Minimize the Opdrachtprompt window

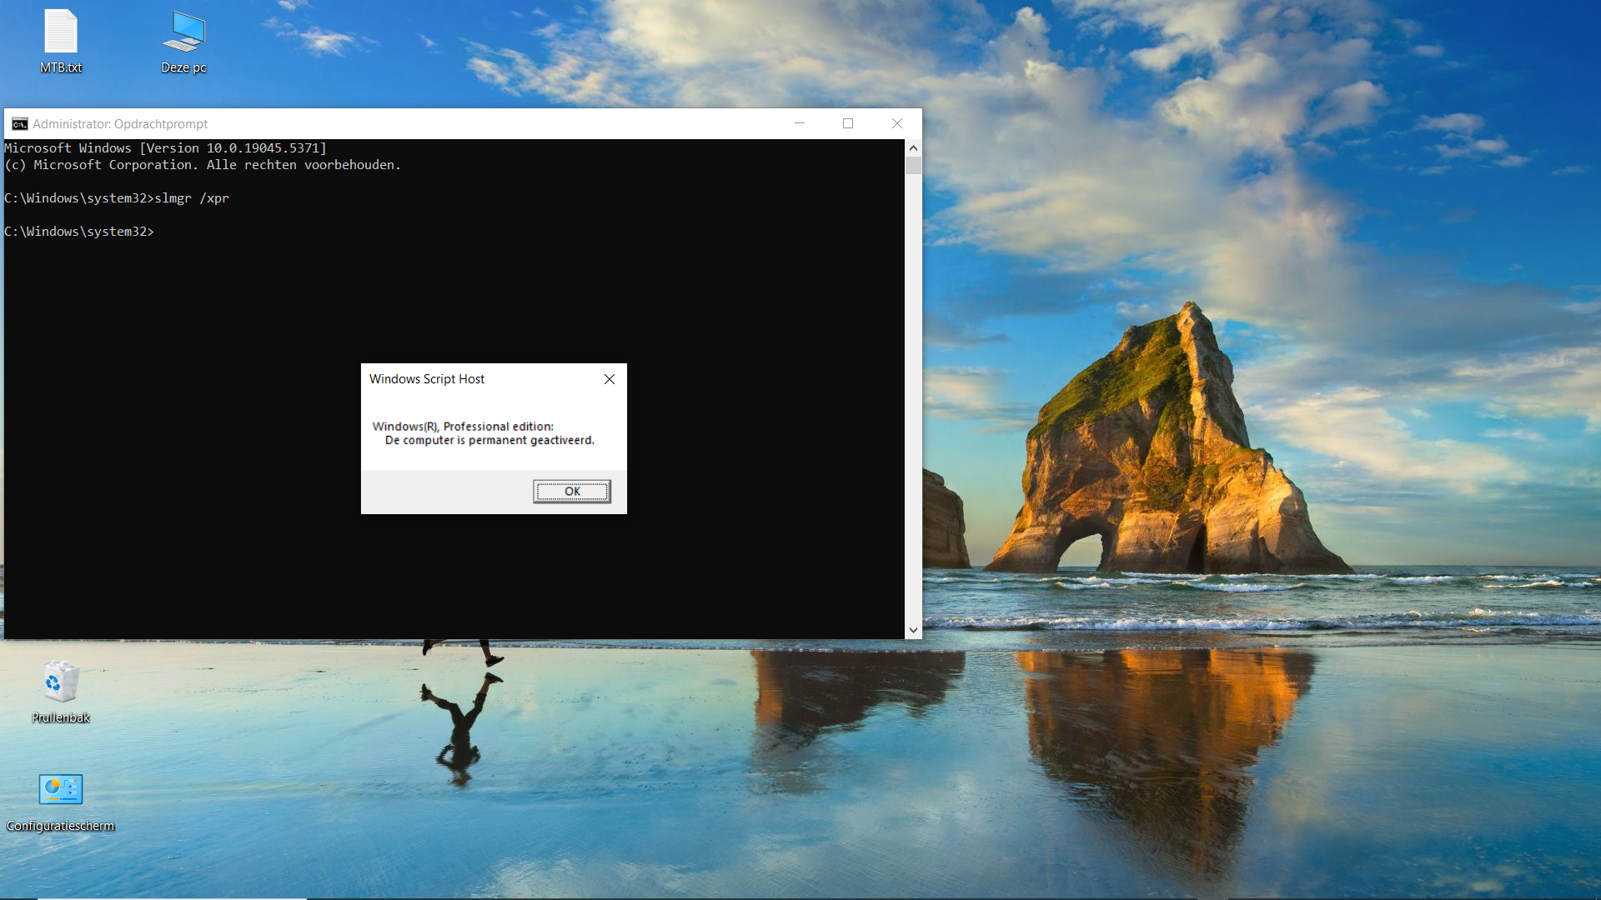(x=800, y=123)
